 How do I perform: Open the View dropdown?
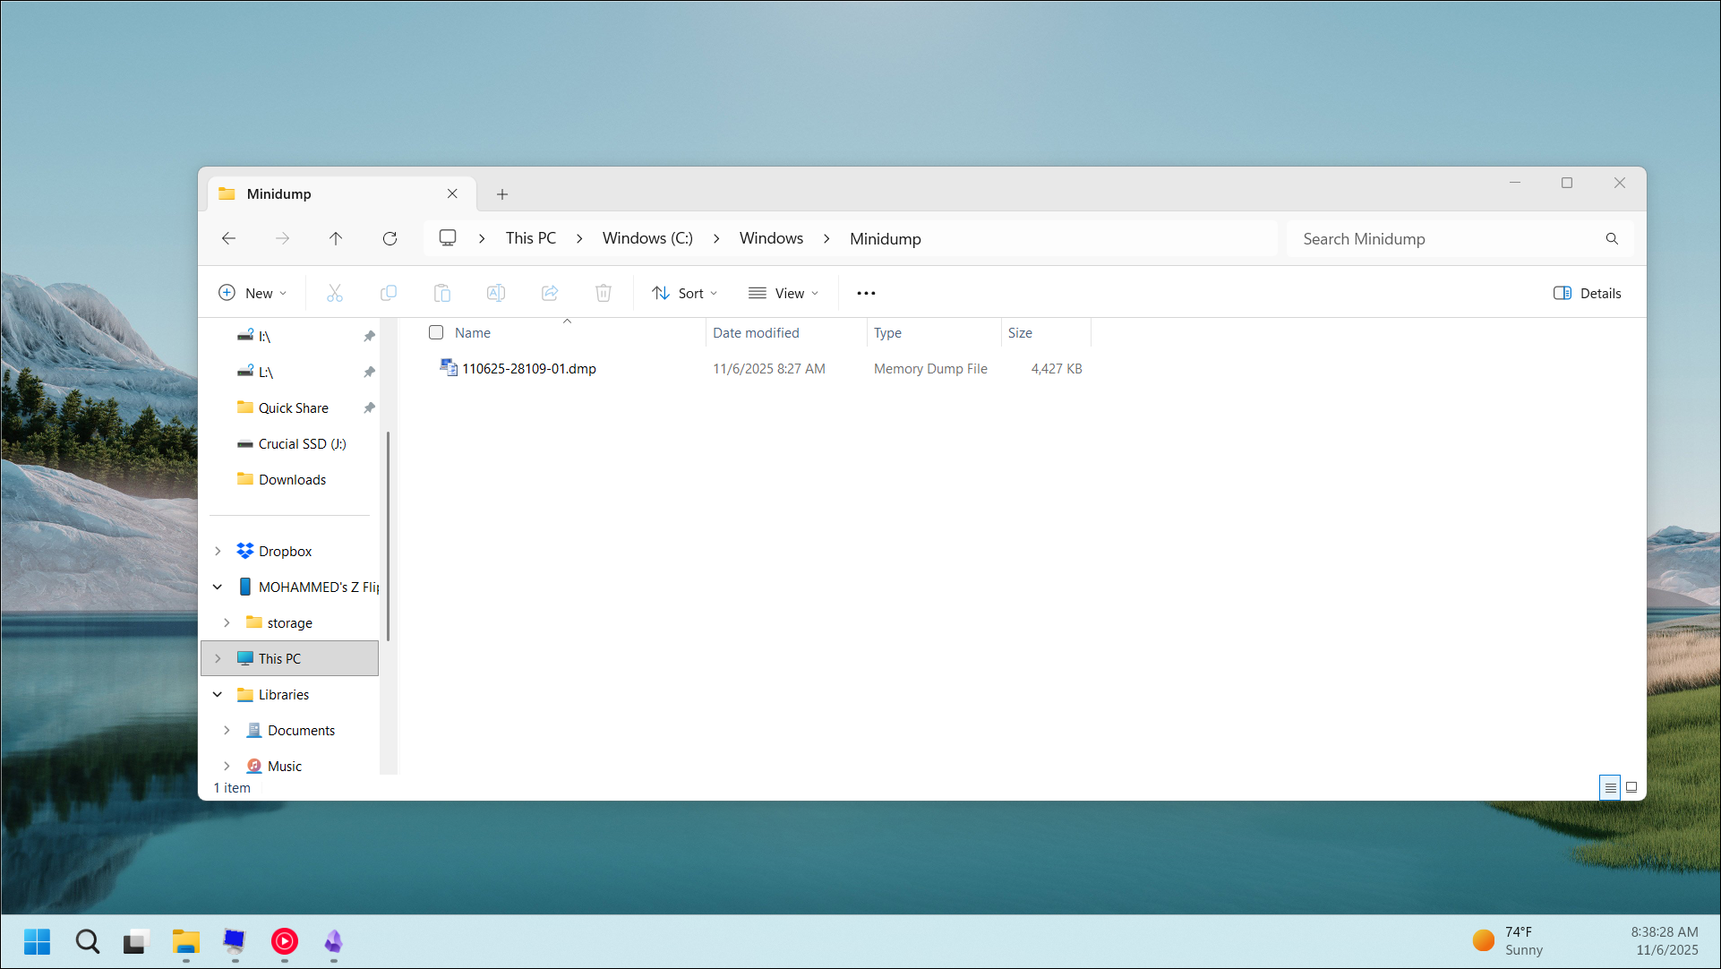[783, 293]
